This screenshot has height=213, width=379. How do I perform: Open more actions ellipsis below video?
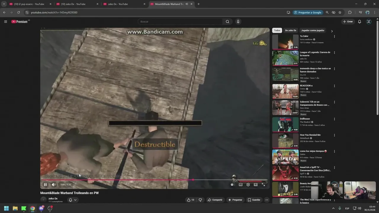coord(267,200)
